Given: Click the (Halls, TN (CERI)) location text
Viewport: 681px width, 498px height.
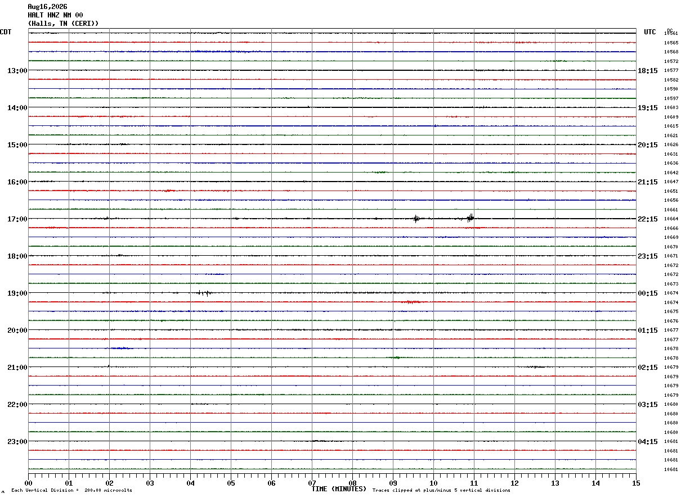Looking at the screenshot, I should tap(63, 24).
